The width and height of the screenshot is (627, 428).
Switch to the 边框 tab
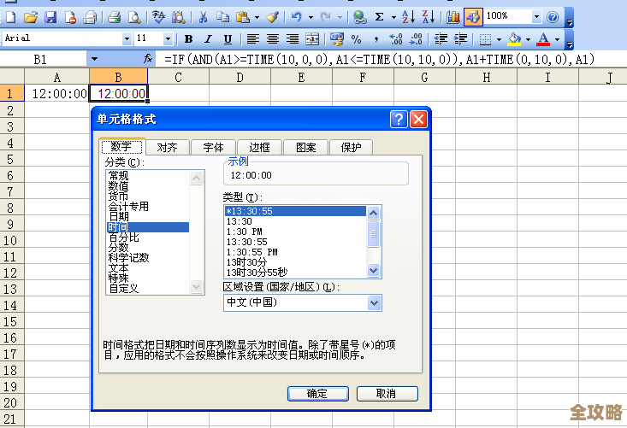pos(259,147)
